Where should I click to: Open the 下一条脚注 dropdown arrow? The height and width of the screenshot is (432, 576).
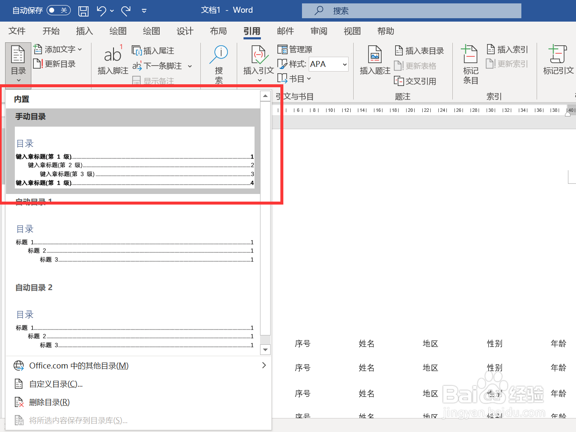click(x=190, y=66)
